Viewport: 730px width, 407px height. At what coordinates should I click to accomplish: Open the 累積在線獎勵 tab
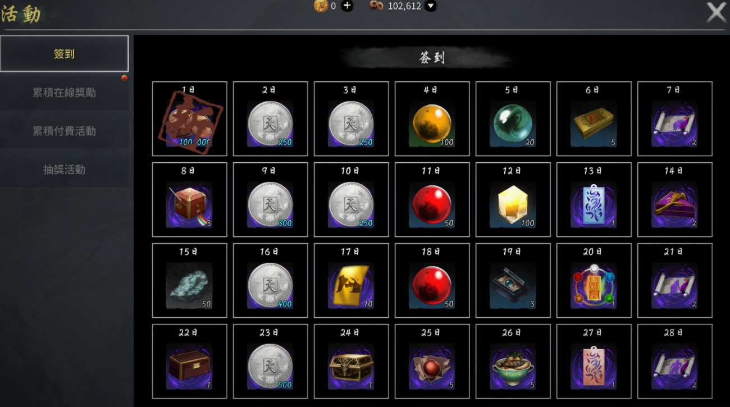click(x=64, y=93)
